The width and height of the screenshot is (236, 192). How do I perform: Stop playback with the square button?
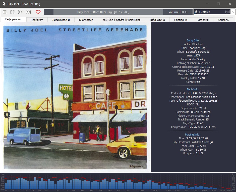coord(5,12)
